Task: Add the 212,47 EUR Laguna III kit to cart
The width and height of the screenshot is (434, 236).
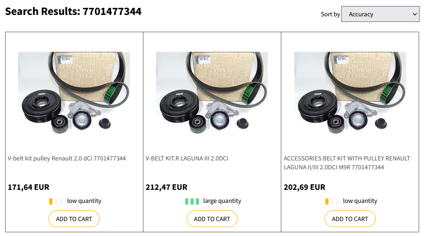Action: [212, 219]
